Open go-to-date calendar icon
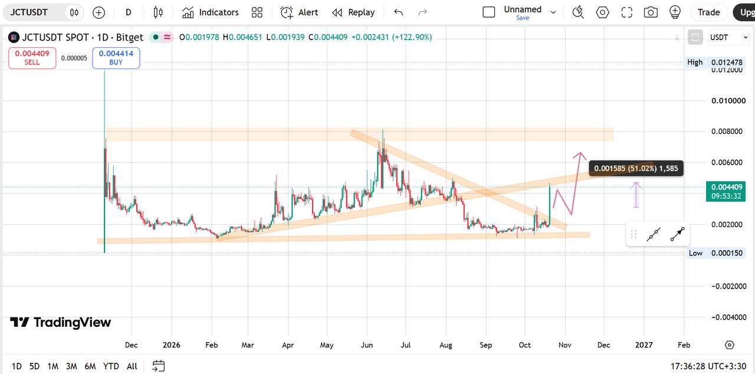The height and width of the screenshot is (374, 755). [x=158, y=366]
